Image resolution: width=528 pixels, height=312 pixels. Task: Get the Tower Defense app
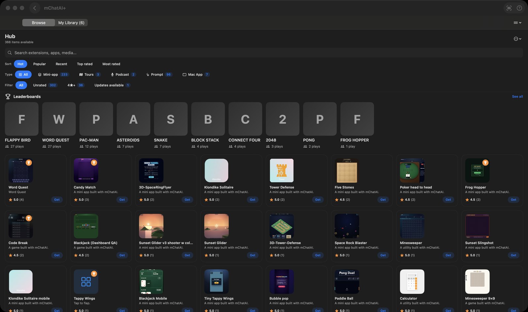[318, 200]
